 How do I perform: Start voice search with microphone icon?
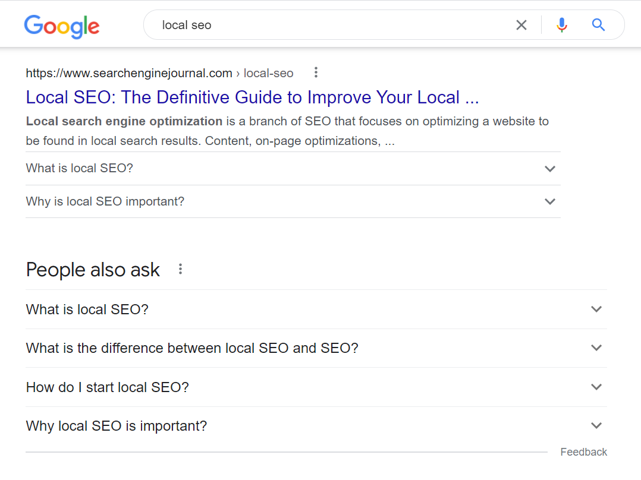tap(561, 25)
